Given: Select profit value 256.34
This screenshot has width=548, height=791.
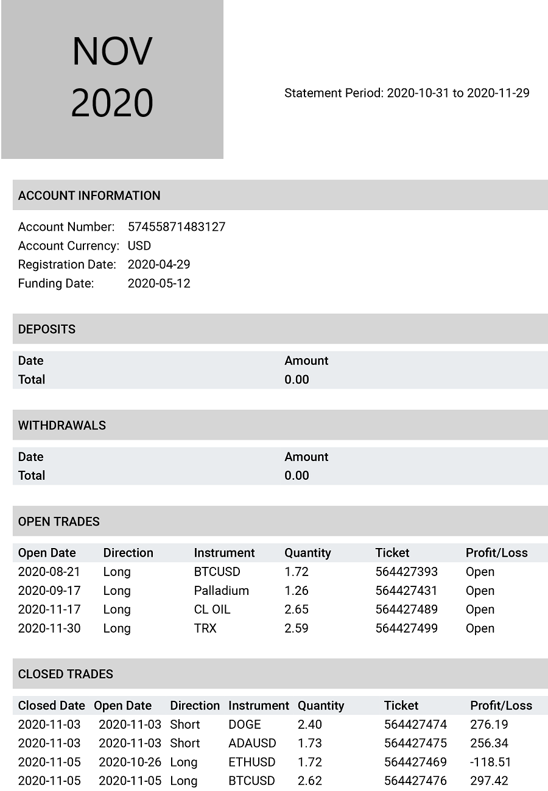Looking at the screenshot, I should [x=488, y=744].
